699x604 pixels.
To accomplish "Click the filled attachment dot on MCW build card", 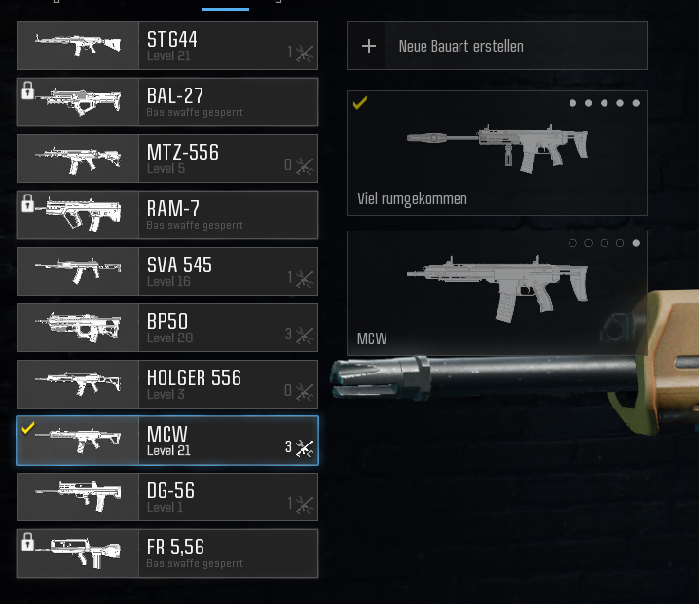I will pyautogui.click(x=636, y=243).
